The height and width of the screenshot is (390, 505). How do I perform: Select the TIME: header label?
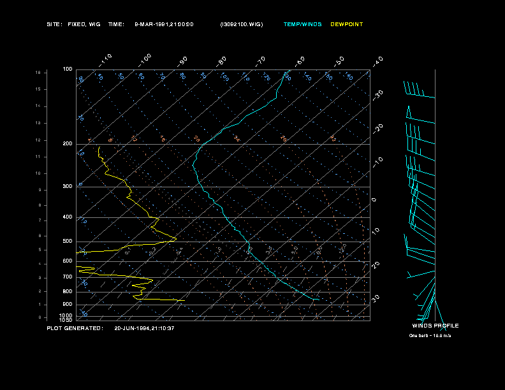pyautogui.click(x=116, y=24)
